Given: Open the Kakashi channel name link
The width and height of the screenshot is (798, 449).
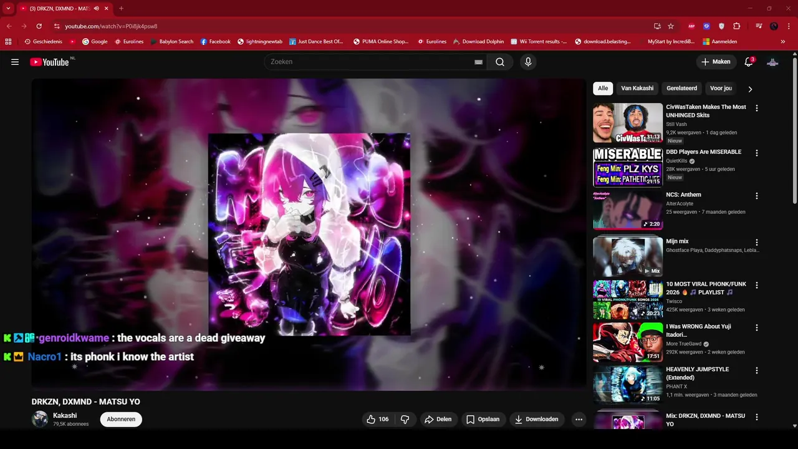Looking at the screenshot, I should tap(65, 415).
